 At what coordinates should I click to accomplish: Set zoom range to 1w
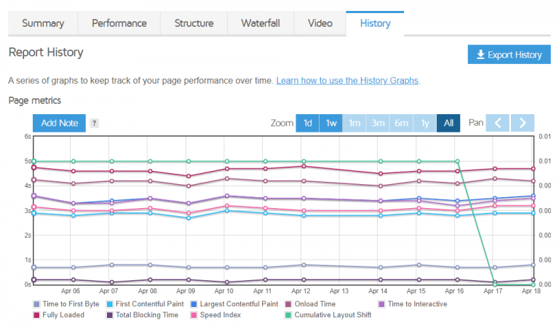(x=330, y=123)
